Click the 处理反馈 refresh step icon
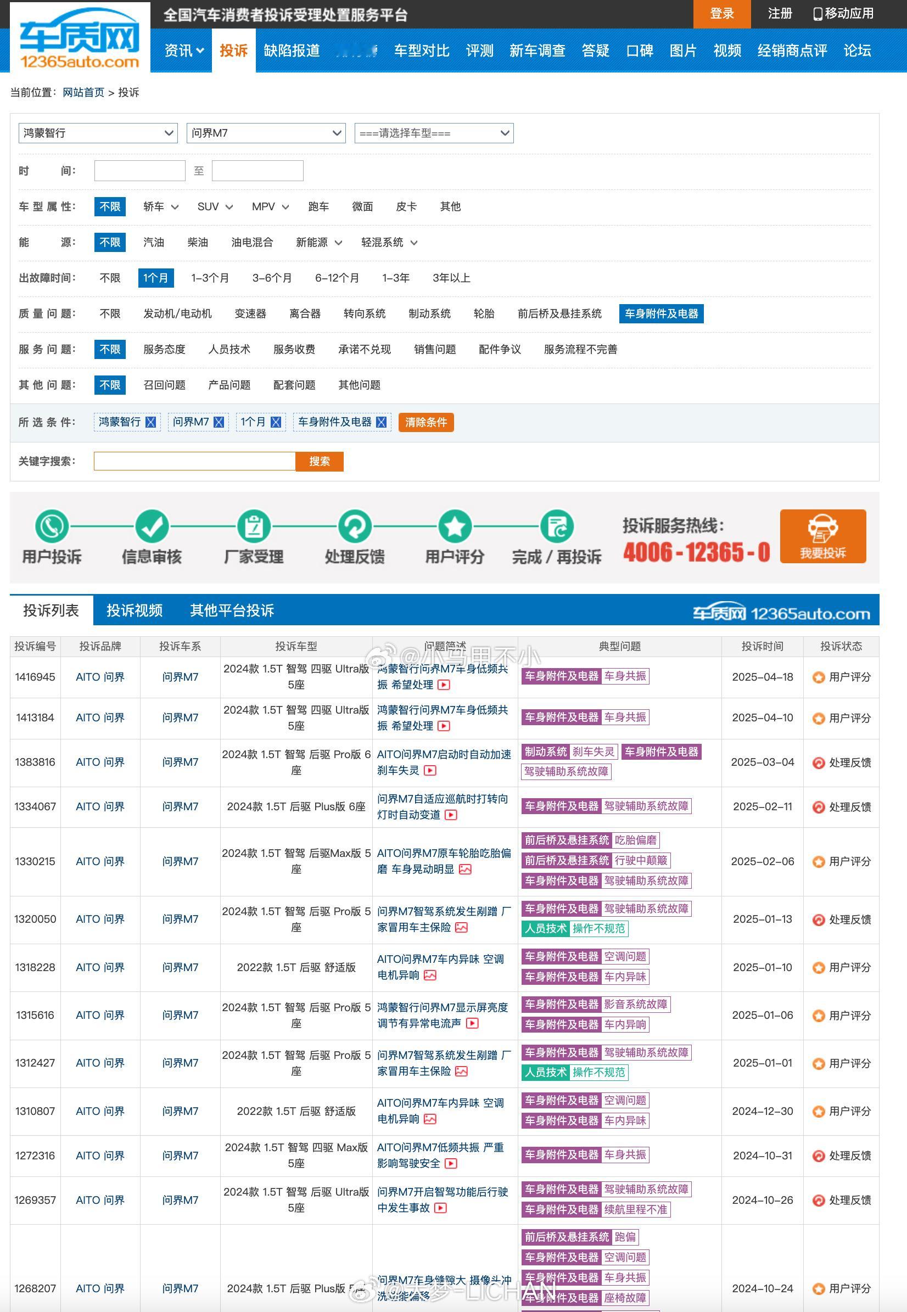907x1312 pixels. (x=355, y=526)
